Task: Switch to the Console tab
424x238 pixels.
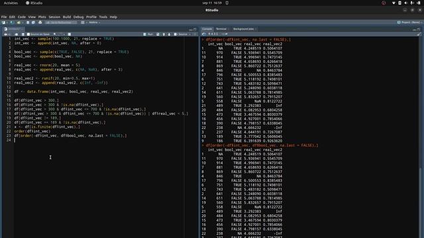Action: tap(207, 29)
